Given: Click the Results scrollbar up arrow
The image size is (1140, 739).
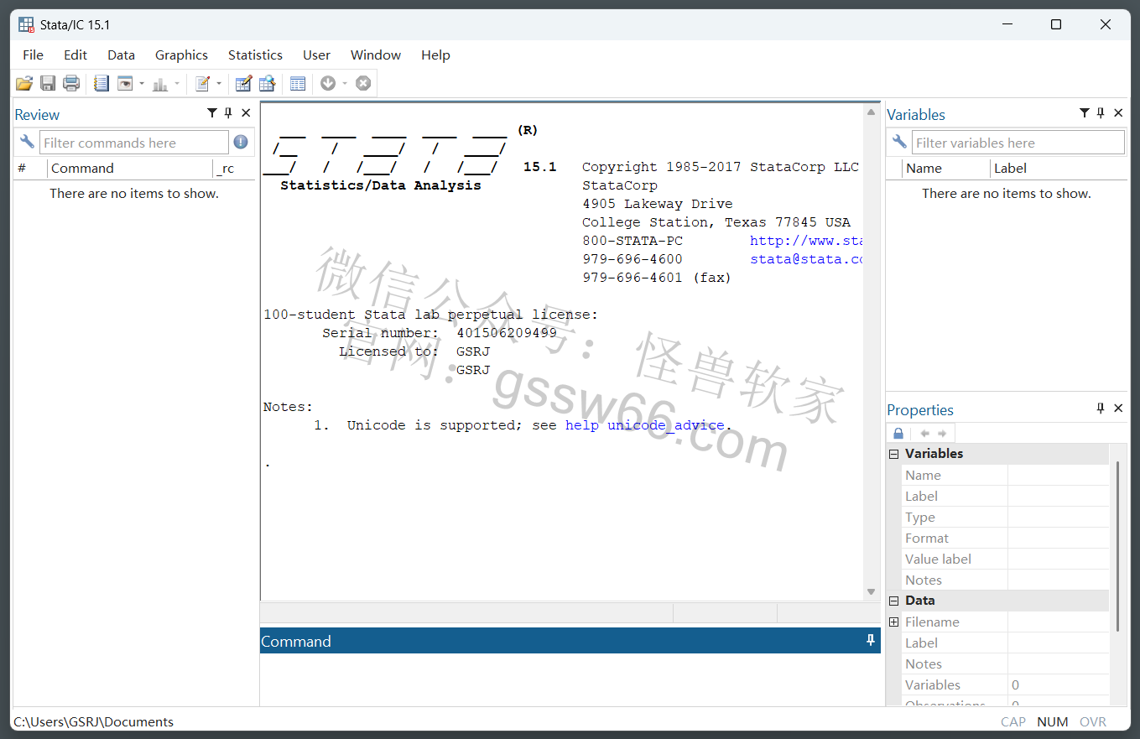Looking at the screenshot, I should click(x=871, y=112).
